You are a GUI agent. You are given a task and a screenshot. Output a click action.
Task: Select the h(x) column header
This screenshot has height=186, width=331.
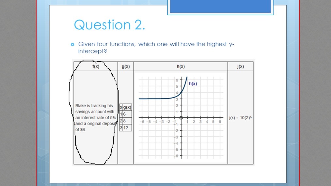point(181,66)
